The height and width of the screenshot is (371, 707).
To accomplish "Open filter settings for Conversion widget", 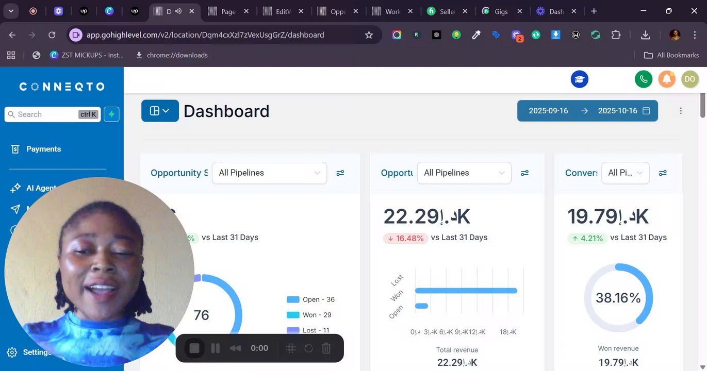I will pyautogui.click(x=663, y=173).
